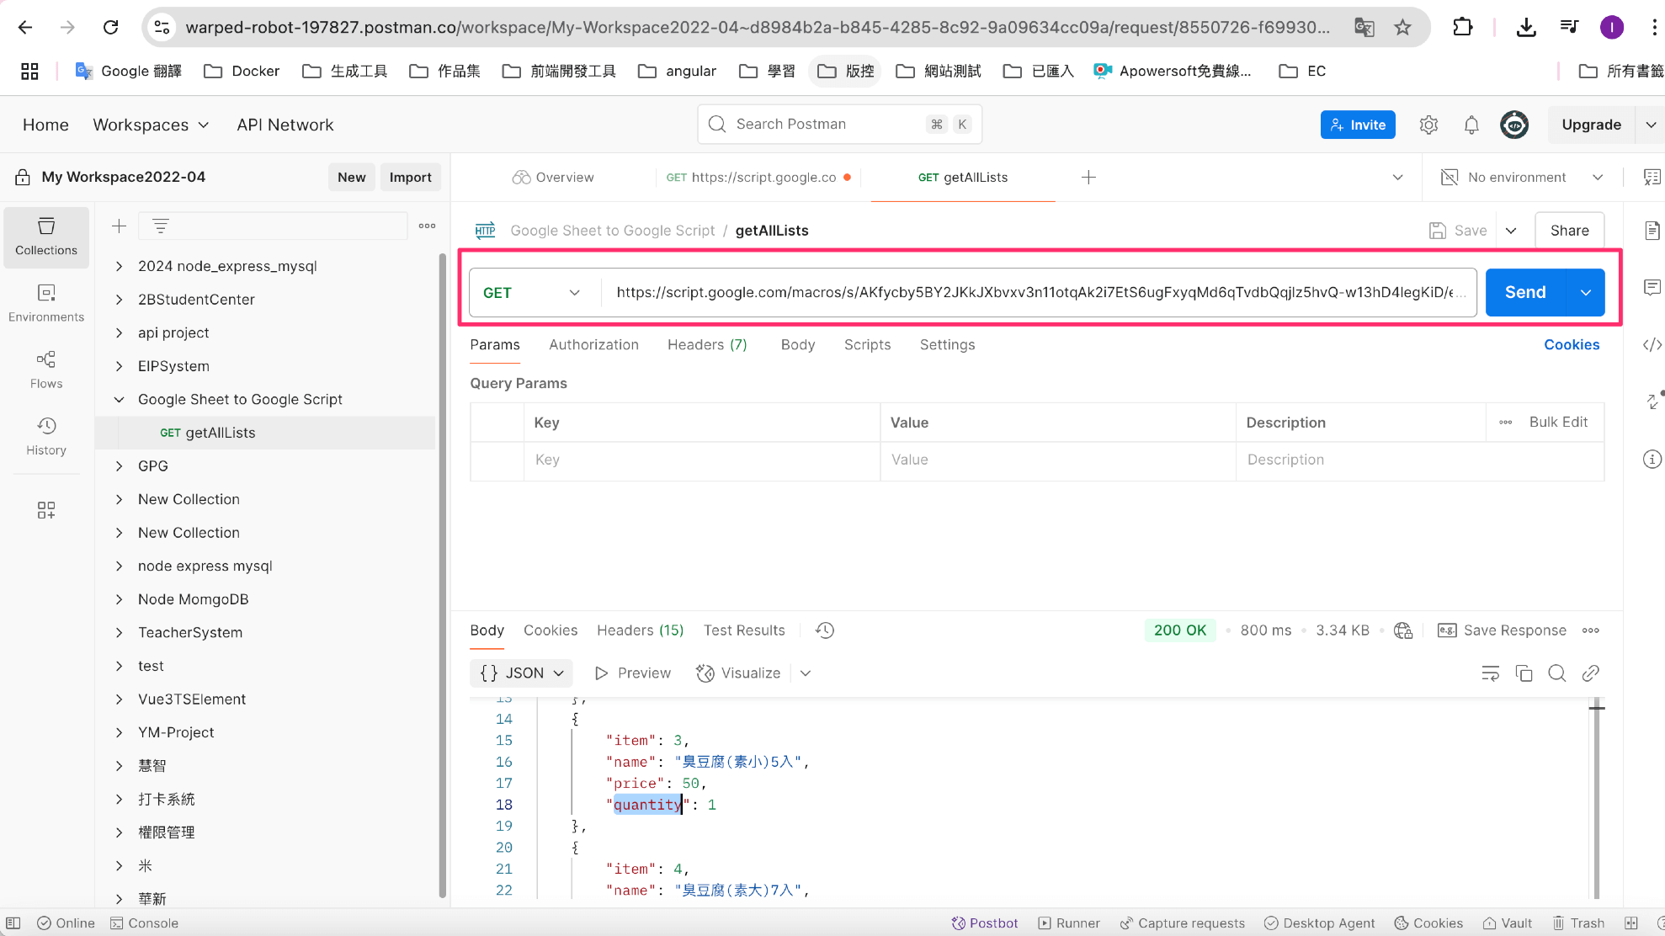Search in response with magnifier icon
Screen dimensions: 1665x936
(1557, 673)
